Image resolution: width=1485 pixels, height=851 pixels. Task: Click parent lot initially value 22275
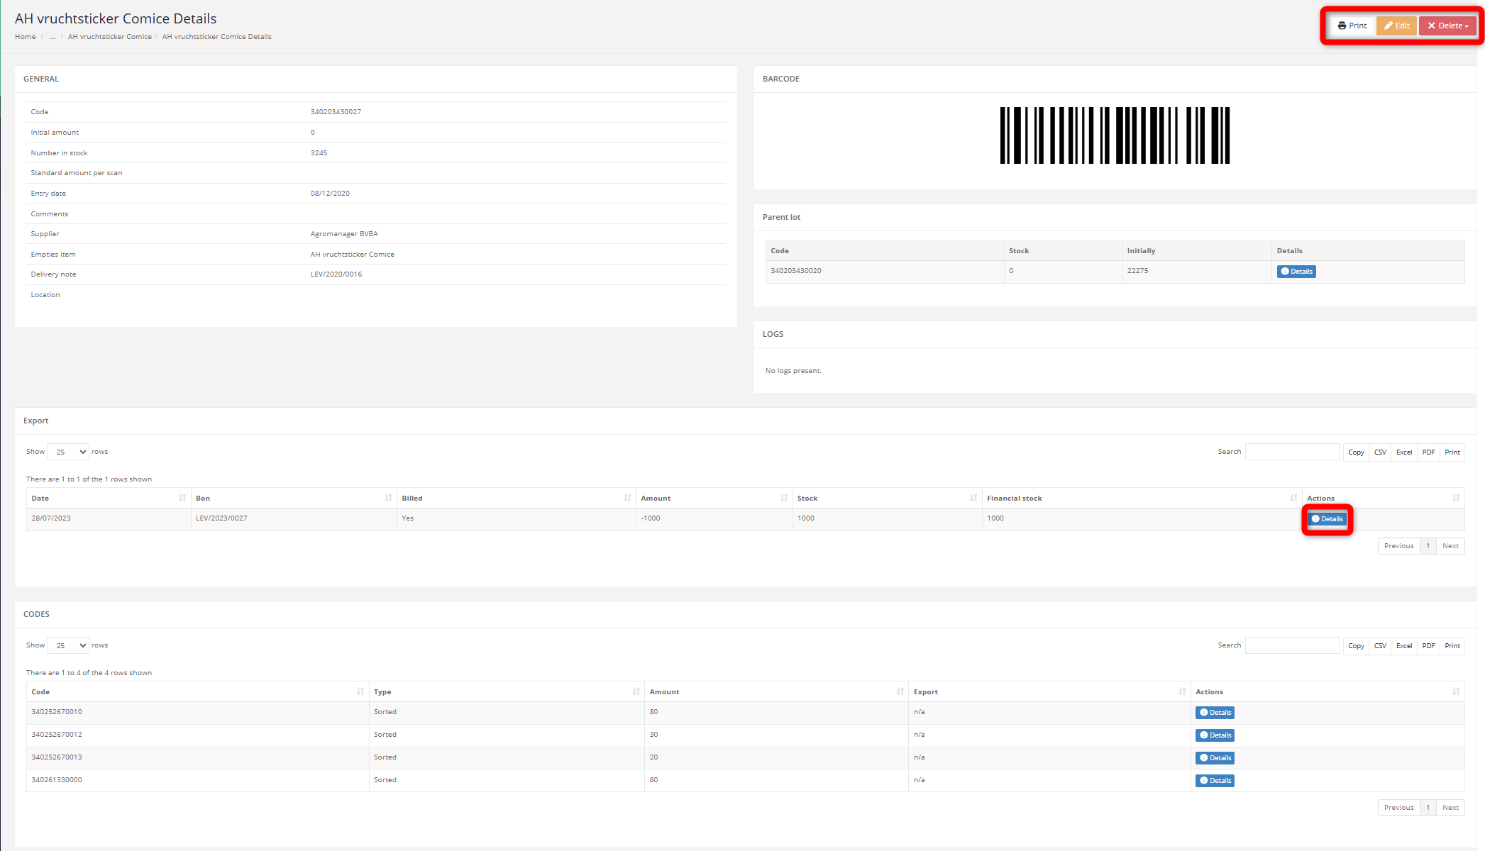(x=1137, y=271)
